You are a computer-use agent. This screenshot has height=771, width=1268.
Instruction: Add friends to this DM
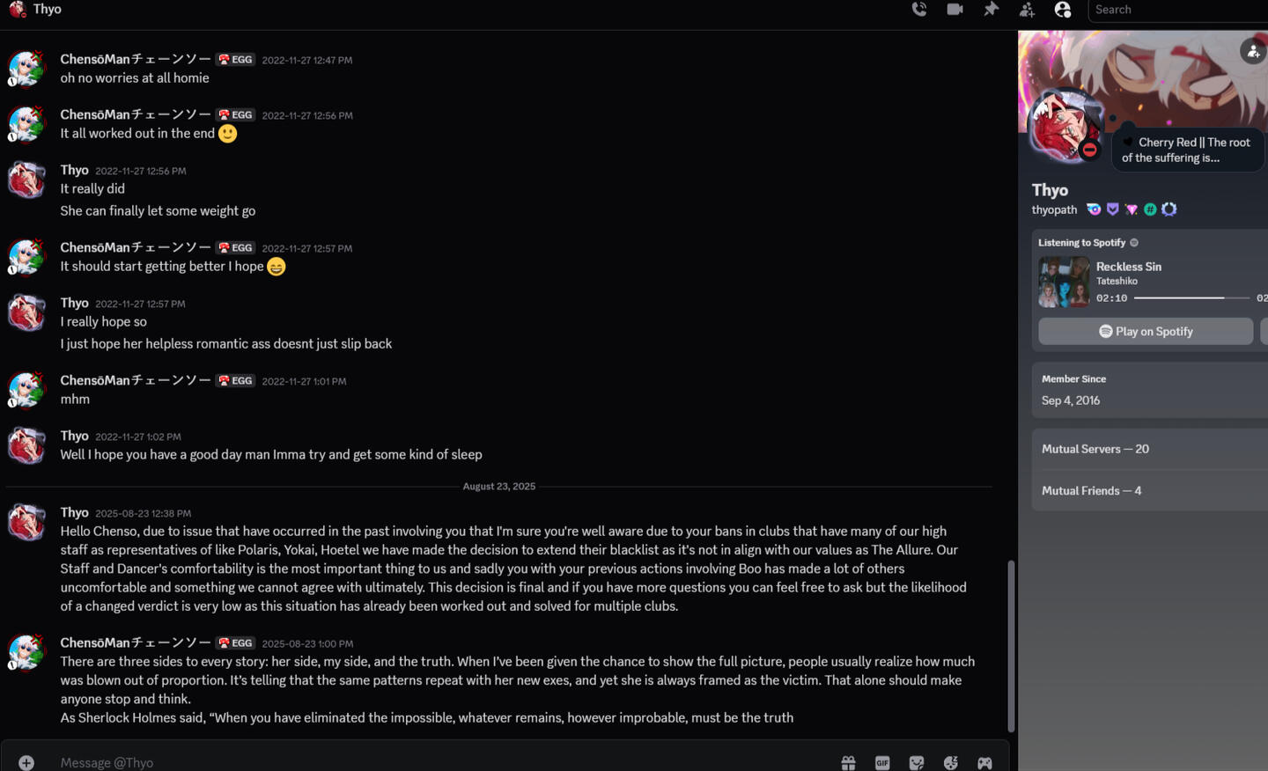(1027, 10)
